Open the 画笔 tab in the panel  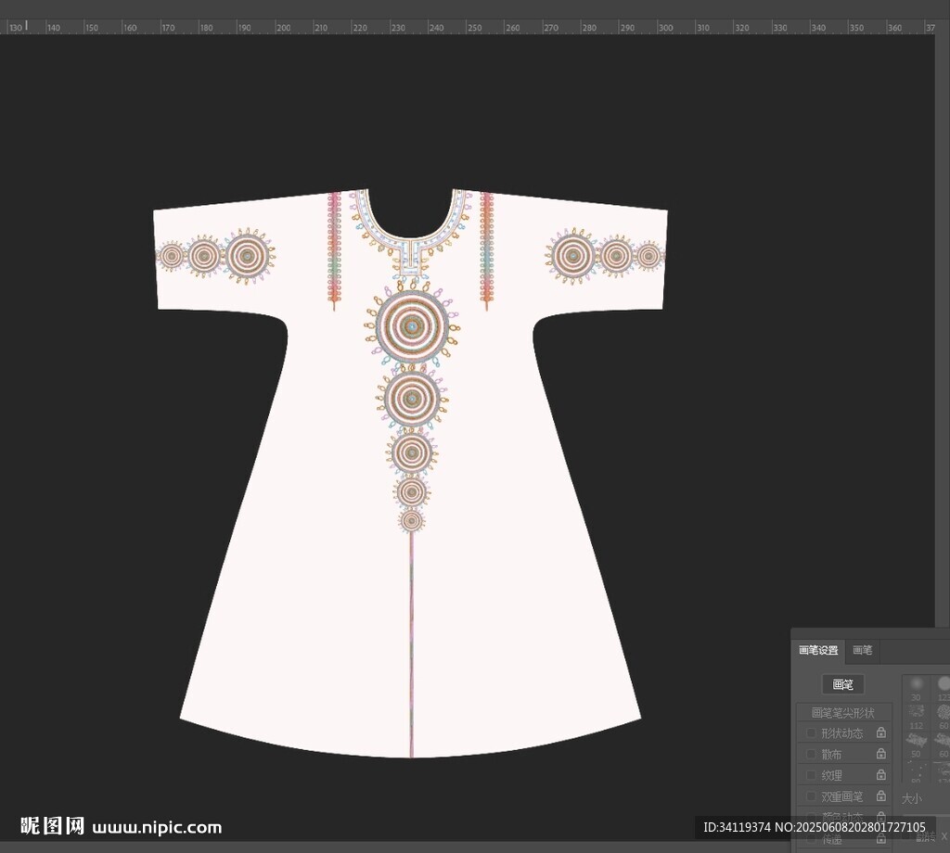[x=863, y=650]
